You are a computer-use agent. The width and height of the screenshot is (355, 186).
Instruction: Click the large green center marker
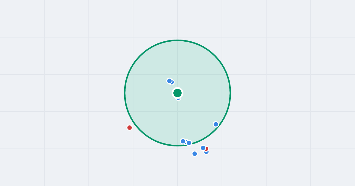[x=177, y=93]
